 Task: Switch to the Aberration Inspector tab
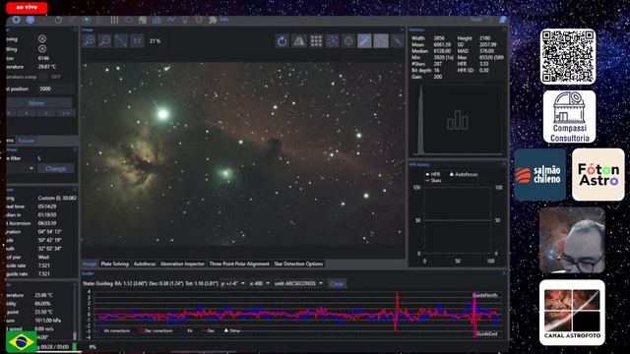(x=182, y=264)
